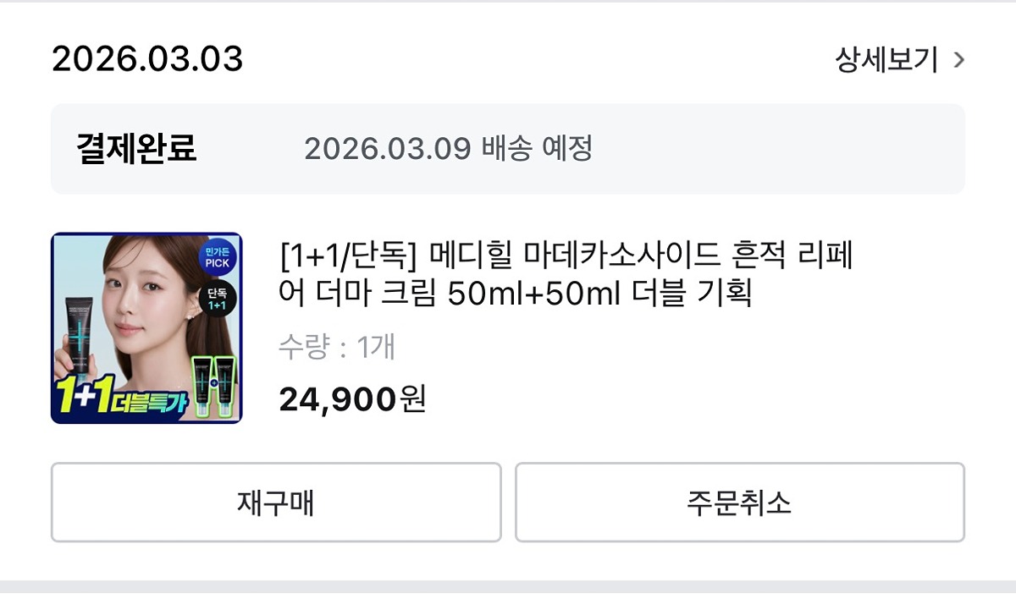Click the 결제완료 payment status label
This screenshot has width=1016, height=610.
[x=137, y=149]
